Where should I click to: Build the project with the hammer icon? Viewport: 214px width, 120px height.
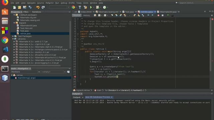coord(80,7)
